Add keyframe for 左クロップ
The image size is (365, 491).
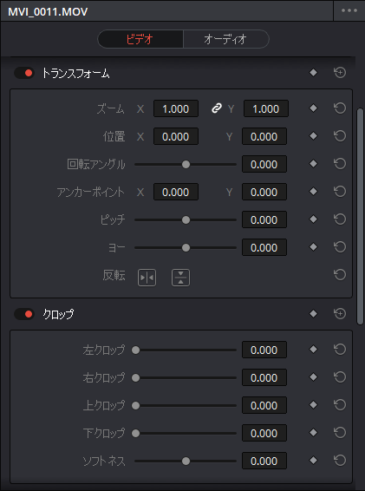point(313,349)
